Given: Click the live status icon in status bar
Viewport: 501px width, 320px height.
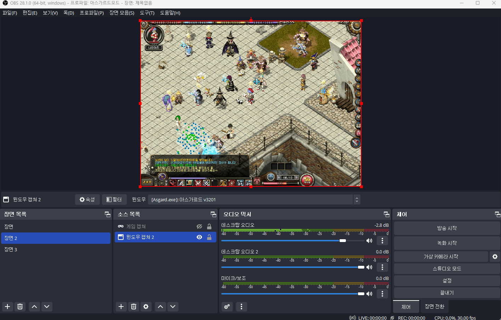Looking at the screenshot, I should click(353, 318).
